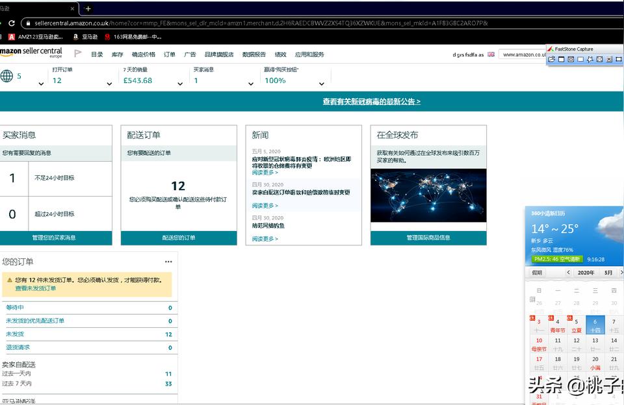Screen dimensions: 624x405
Task: Select FastStone capture window/object icon
Action: (571, 59)
